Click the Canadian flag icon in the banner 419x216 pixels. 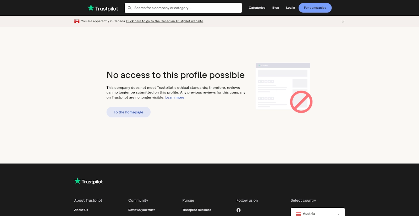click(x=77, y=21)
